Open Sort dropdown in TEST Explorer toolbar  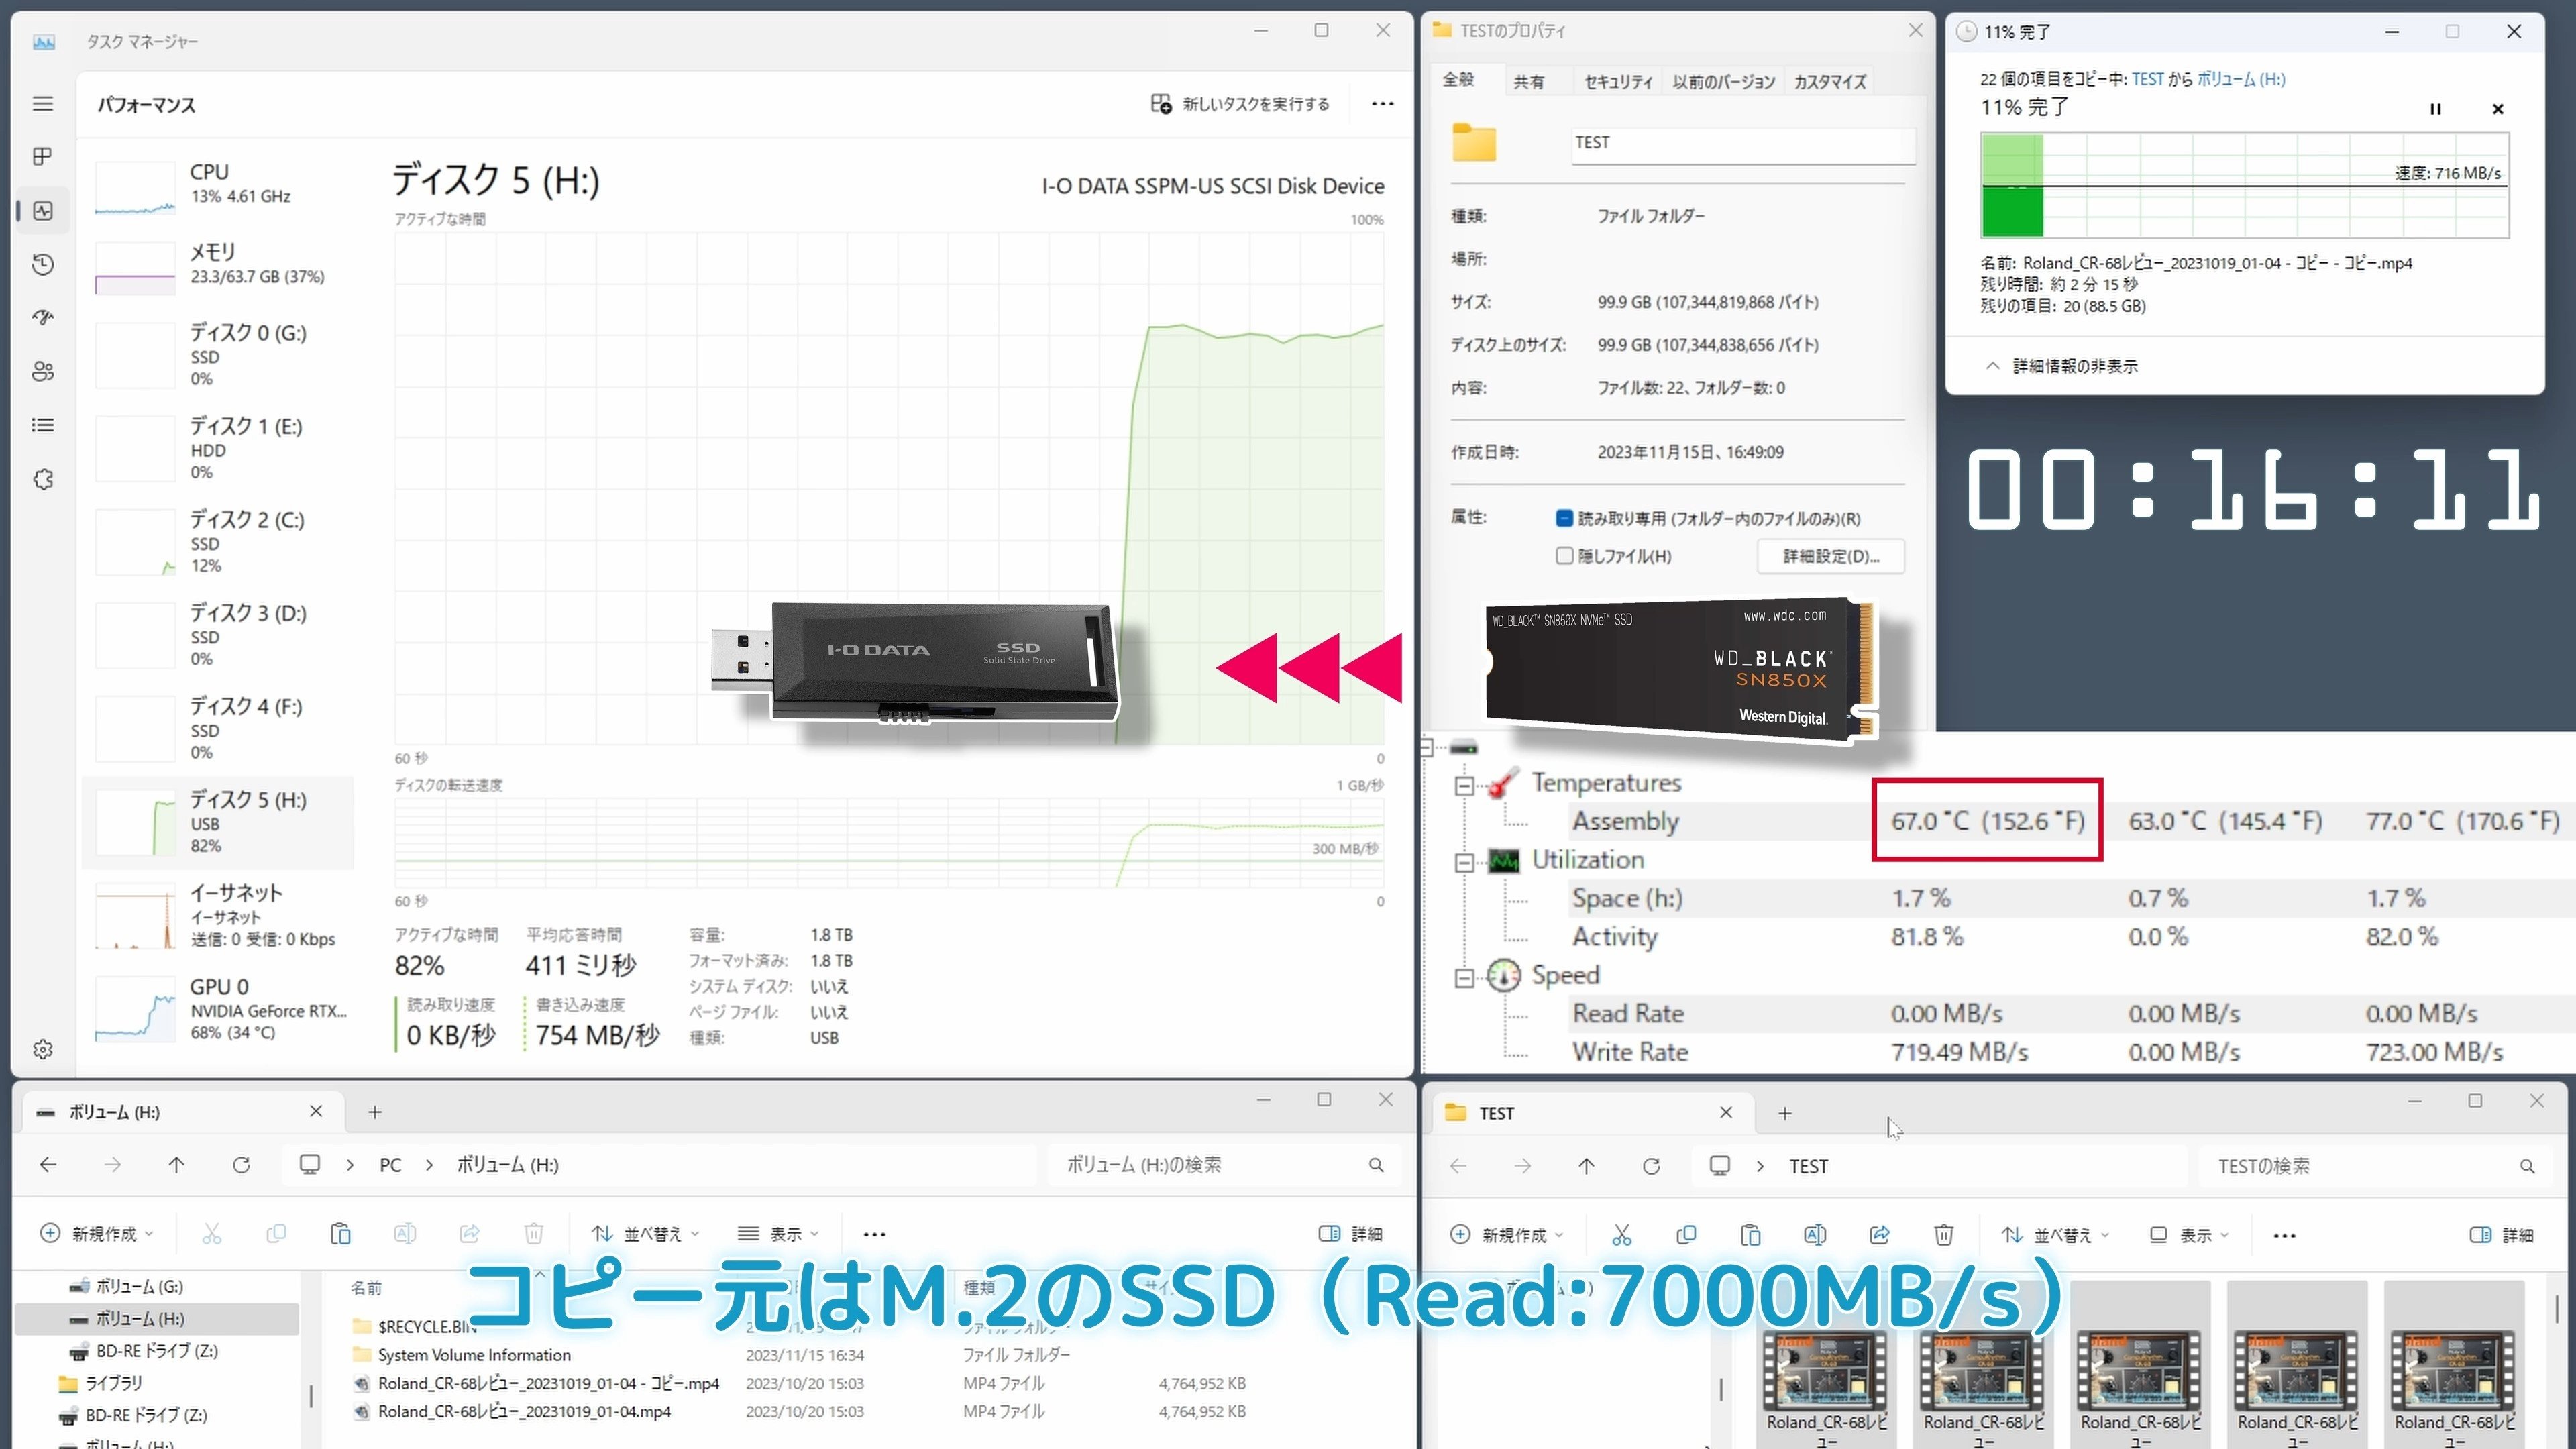pos(2055,1235)
